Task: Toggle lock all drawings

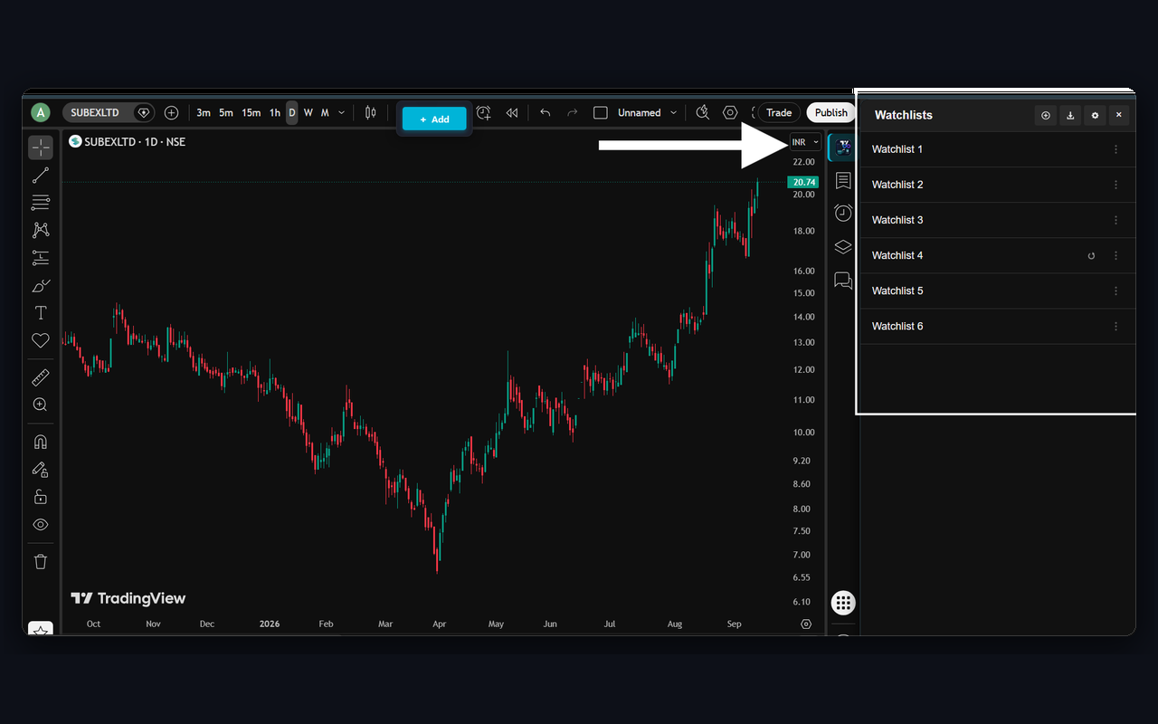Action: point(41,497)
